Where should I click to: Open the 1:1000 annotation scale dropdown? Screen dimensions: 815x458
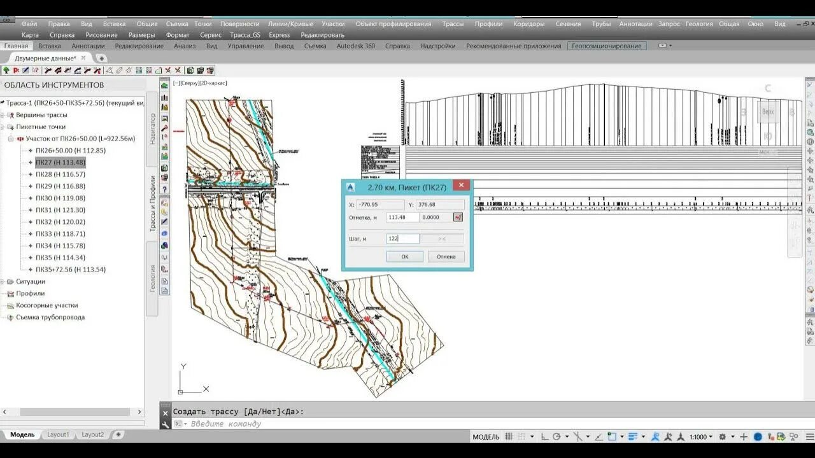tap(700, 437)
